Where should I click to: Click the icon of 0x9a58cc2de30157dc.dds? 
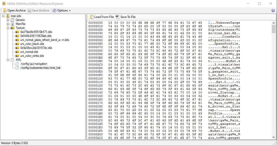coord(17,48)
